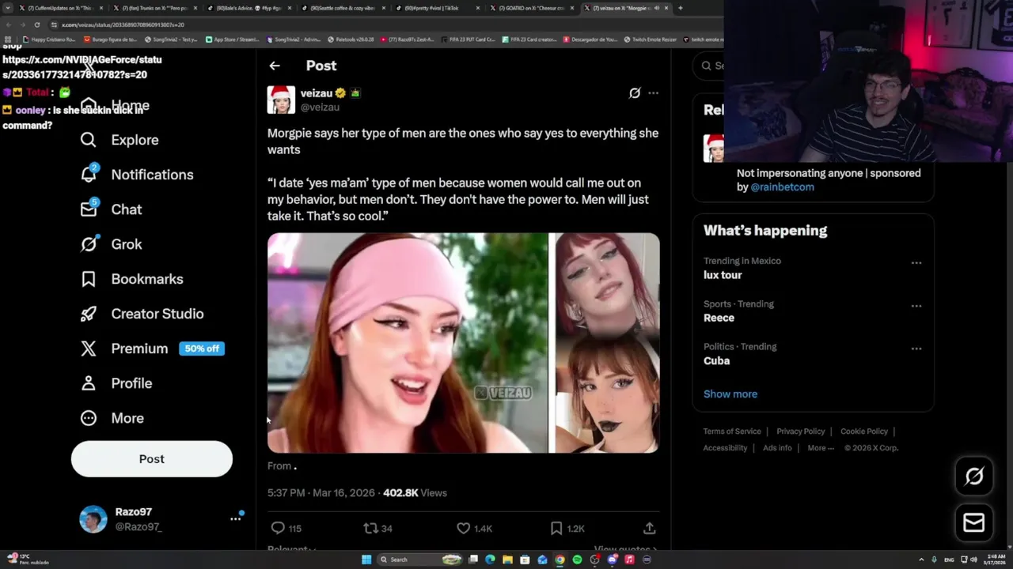Click the 50% off Premium badge
This screenshot has height=569, width=1013.
tap(202, 349)
